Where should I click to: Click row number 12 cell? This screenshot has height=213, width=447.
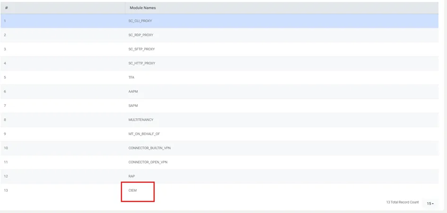tap(63, 176)
